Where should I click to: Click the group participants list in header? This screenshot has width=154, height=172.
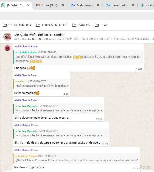84,39
